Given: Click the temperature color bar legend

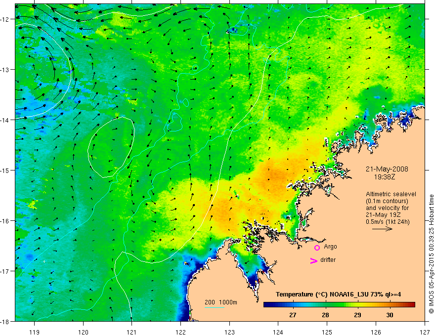Looking at the screenshot, I should 339,305.
